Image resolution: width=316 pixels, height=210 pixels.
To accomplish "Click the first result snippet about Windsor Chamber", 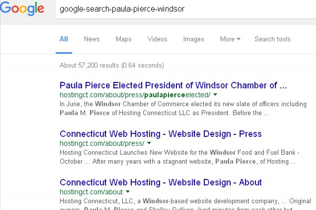I will tap(183, 109).
